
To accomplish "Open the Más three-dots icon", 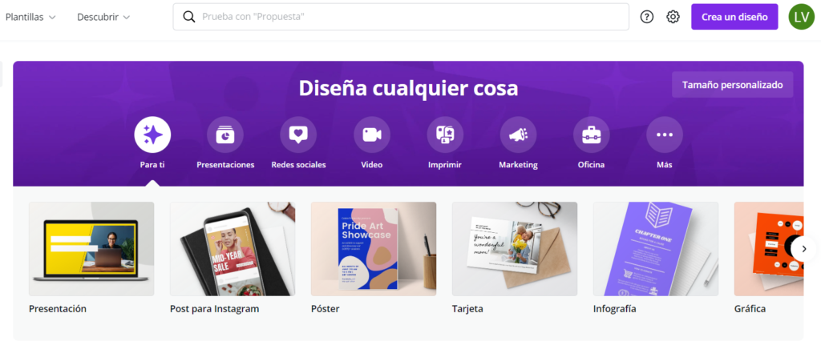I will pos(665,134).
